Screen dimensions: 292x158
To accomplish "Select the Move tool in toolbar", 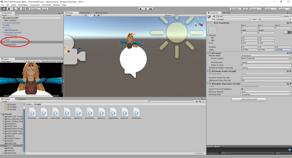I will point(9,9).
